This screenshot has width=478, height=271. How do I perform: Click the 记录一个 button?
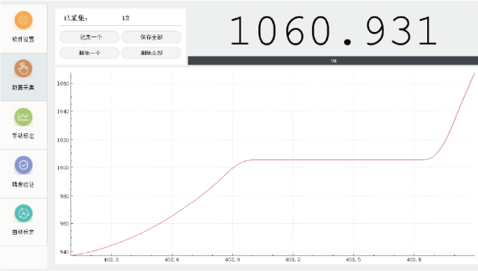(x=90, y=37)
